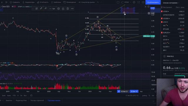Click the 28 Янв '22 date label on time axis
The image size is (188, 106).
[134, 92]
